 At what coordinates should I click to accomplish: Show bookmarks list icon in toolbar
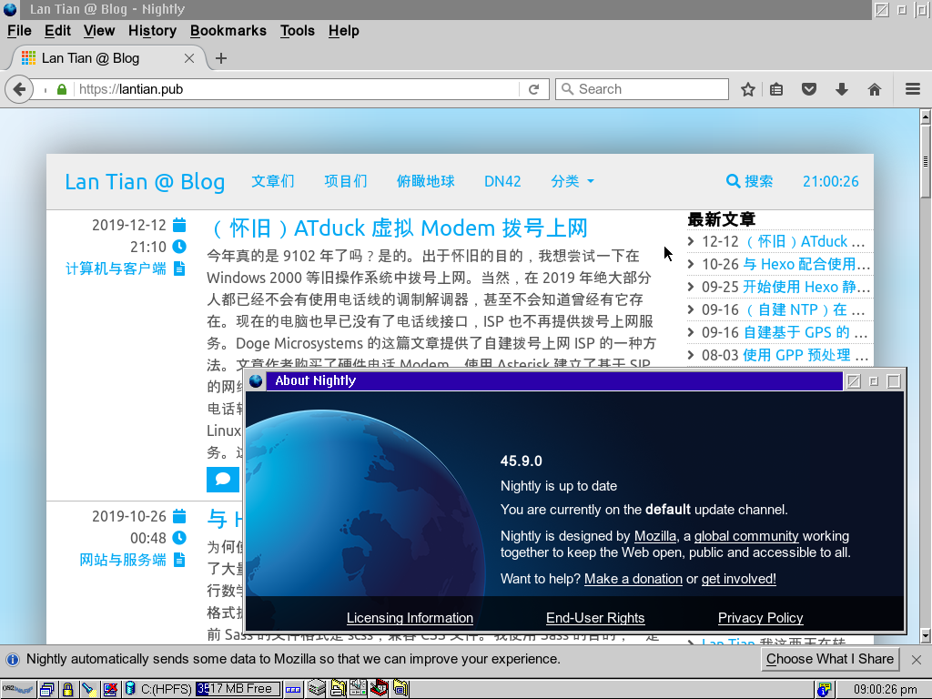point(776,89)
